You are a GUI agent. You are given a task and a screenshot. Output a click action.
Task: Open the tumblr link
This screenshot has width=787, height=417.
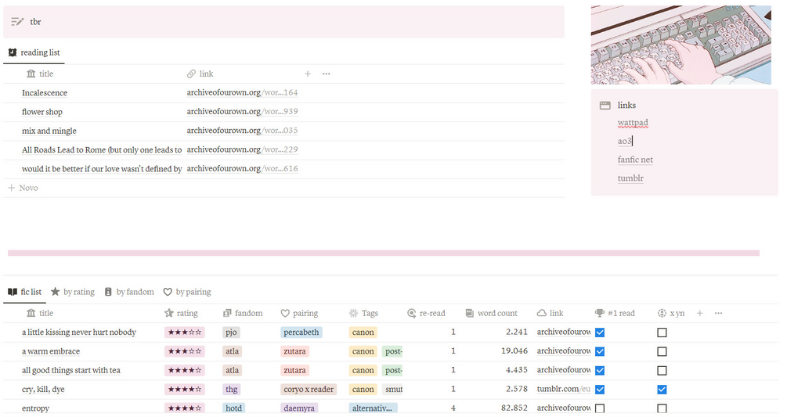click(x=630, y=178)
